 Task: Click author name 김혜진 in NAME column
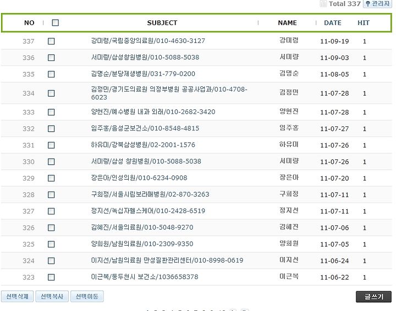(x=289, y=227)
